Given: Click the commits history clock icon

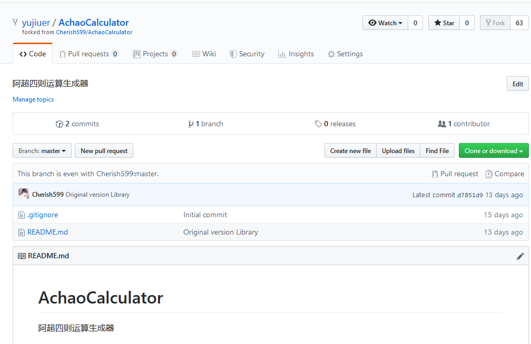Looking at the screenshot, I should (x=59, y=124).
